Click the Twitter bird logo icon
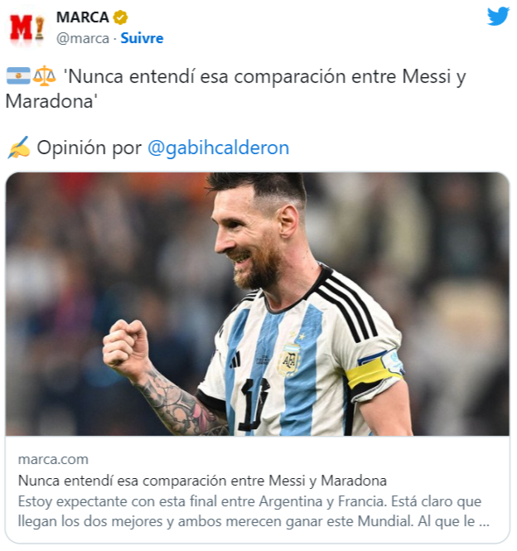Image resolution: width=517 pixels, height=551 pixels. point(498,17)
